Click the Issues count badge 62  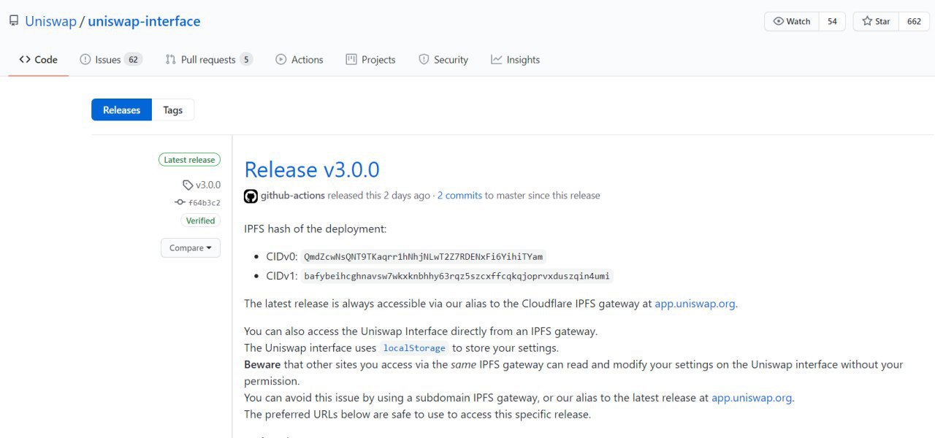pyautogui.click(x=133, y=60)
